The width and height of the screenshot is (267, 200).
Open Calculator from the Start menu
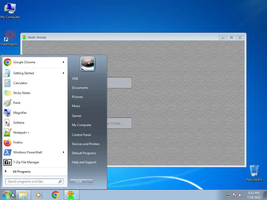point(35,83)
